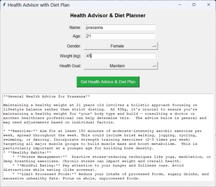
Task: Click the window title "Health Advisor with Diet Plan"
Action: tap(39, 5)
